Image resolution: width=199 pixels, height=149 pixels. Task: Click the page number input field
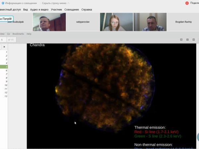tap(3, 40)
